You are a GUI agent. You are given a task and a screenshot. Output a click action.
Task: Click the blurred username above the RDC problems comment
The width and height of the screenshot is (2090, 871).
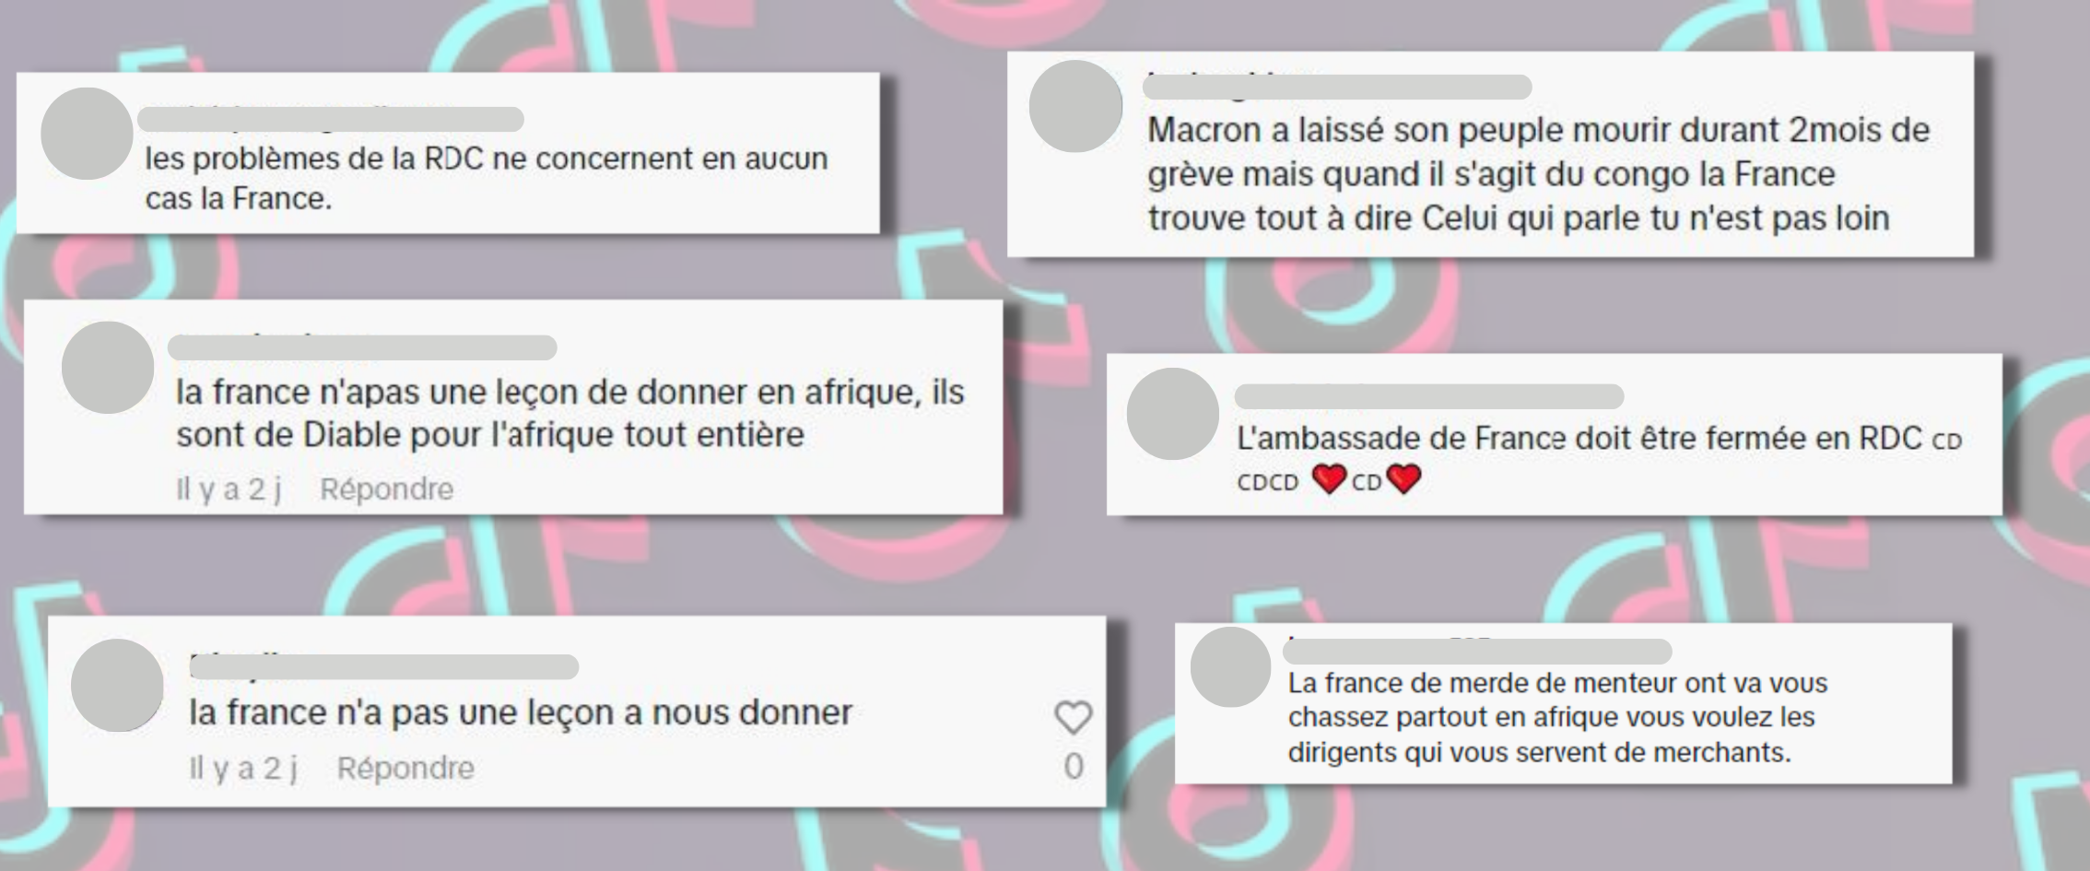[x=331, y=119]
